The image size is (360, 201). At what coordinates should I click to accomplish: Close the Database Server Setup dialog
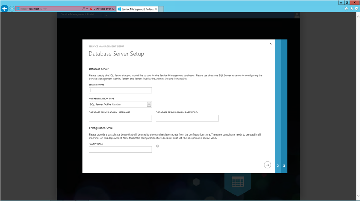[270, 44]
